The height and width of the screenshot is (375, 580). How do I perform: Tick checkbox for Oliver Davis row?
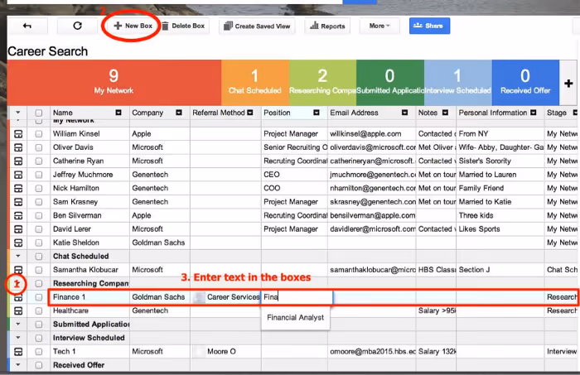39,148
